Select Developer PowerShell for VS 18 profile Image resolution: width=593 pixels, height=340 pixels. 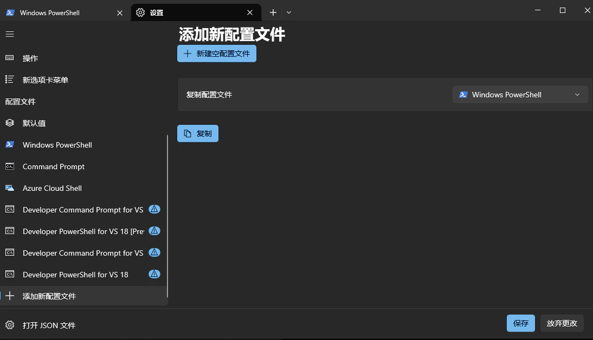pos(83,275)
